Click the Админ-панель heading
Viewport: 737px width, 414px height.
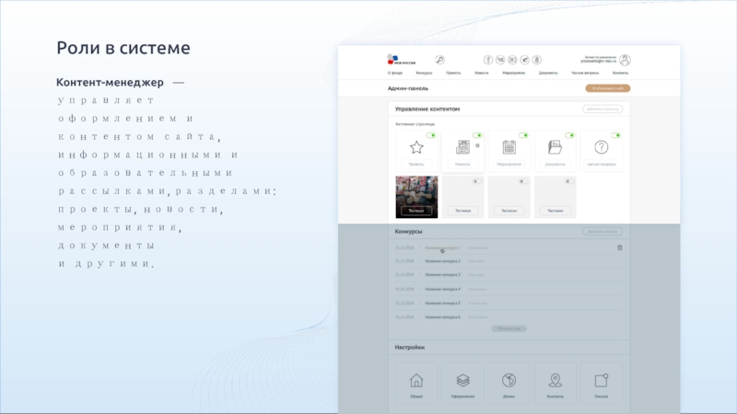coord(407,88)
